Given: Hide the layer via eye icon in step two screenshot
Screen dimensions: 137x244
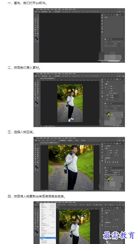Looking at the screenshot, I should coord(105,115).
